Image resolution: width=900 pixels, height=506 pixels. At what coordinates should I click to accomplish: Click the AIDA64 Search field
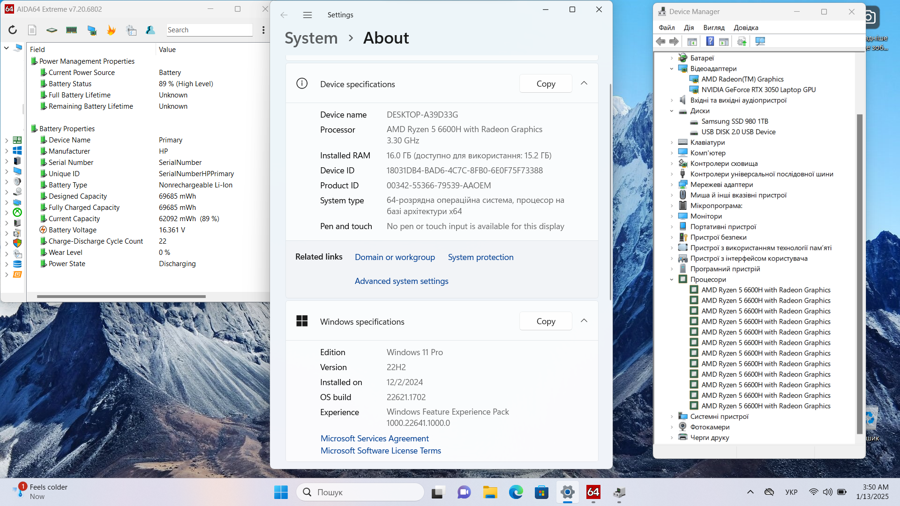pyautogui.click(x=210, y=30)
